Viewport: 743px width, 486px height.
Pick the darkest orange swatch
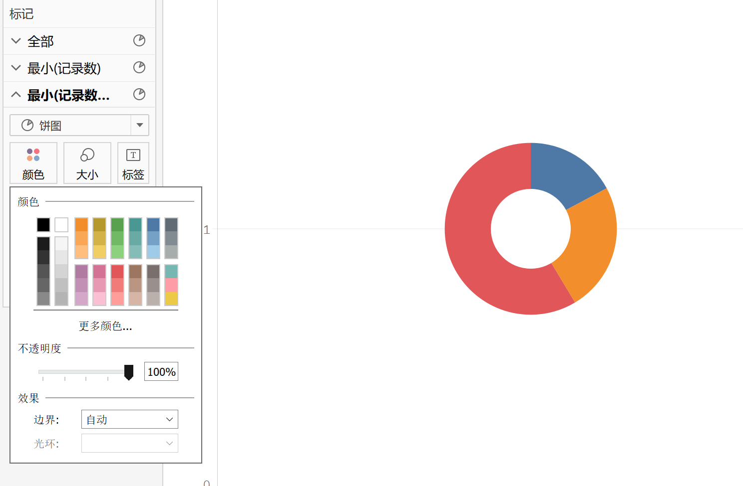tap(81, 225)
